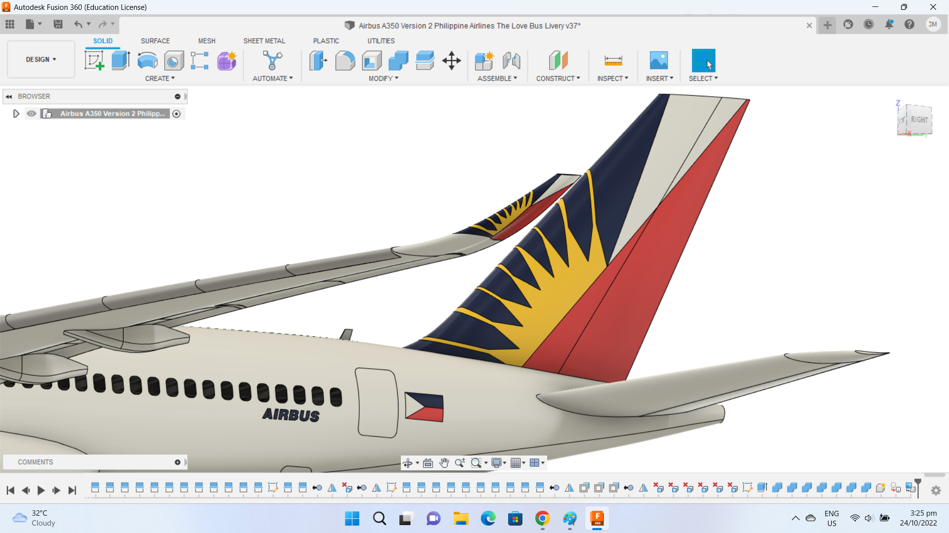
Task: Toggle the Browser panel pin dot
Action: click(177, 96)
